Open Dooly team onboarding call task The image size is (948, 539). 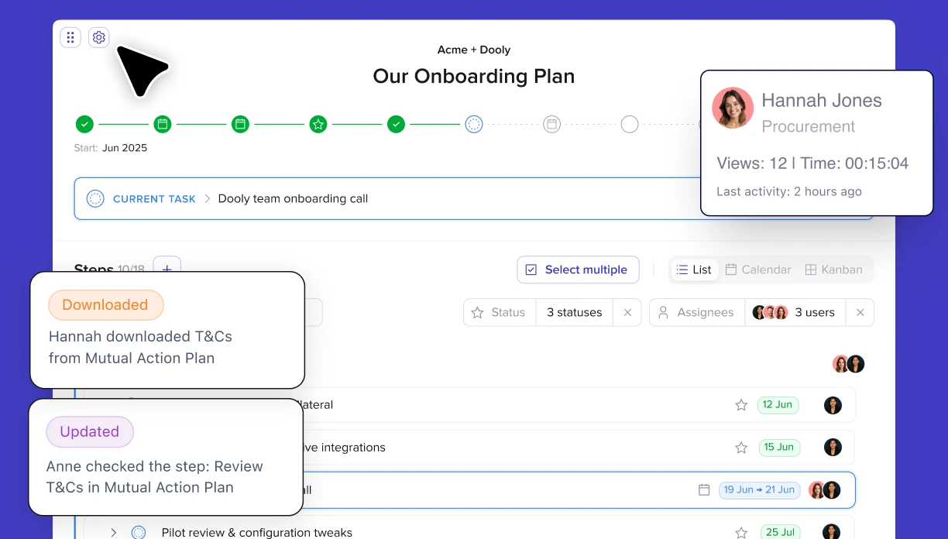(x=293, y=199)
